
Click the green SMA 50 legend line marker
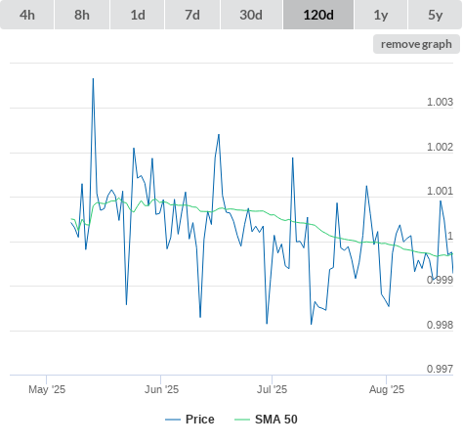click(x=242, y=420)
